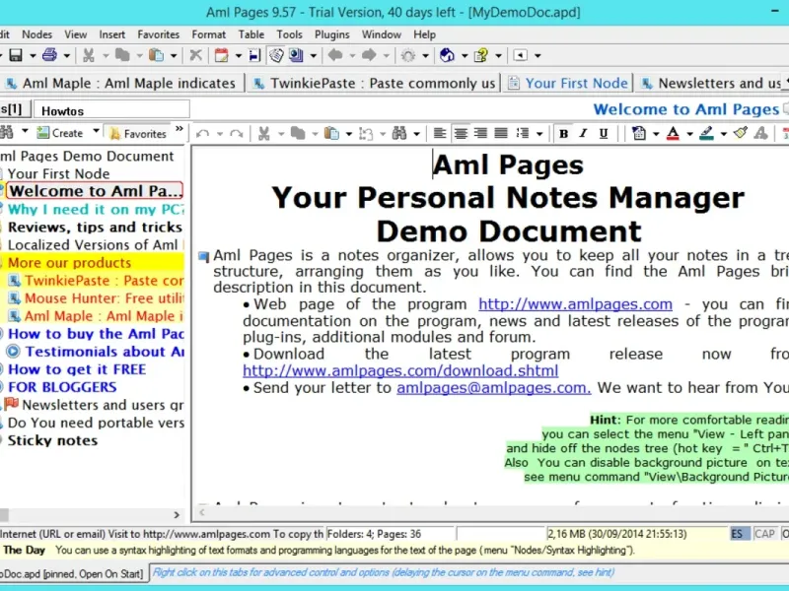
Task: Toggle underline formatting
Action: point(604,134)
